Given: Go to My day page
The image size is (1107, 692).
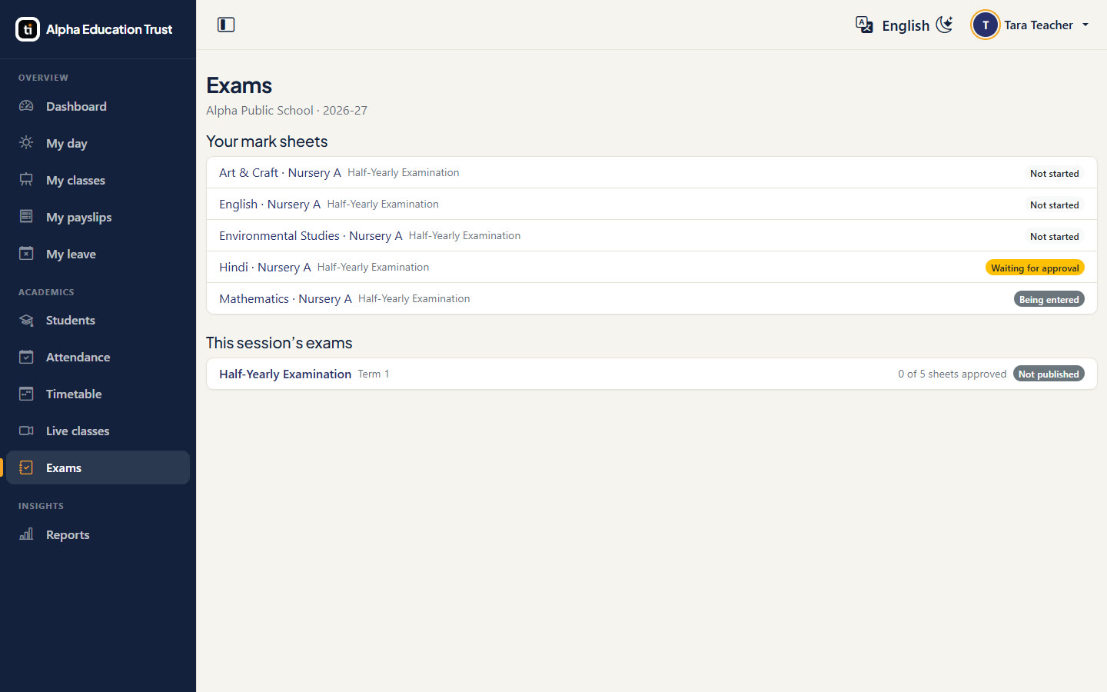Looking at the screenshot, I should [98, 143].
